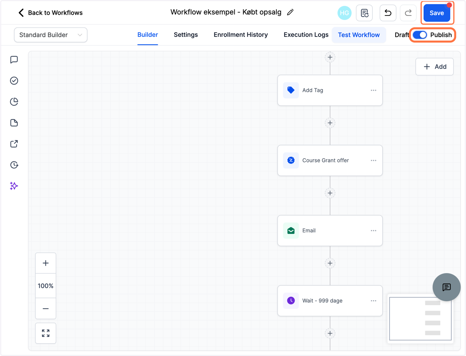Open the comments sidebar icon
466x356 pixels.
click(x=14, y=60)
